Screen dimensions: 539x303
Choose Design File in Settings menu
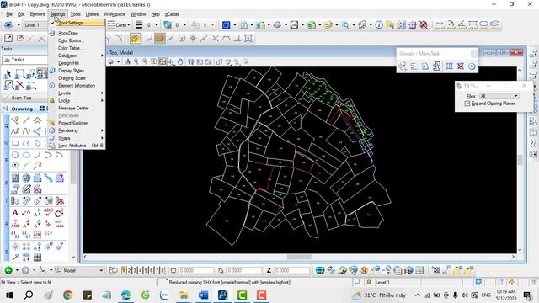(68, 63)
